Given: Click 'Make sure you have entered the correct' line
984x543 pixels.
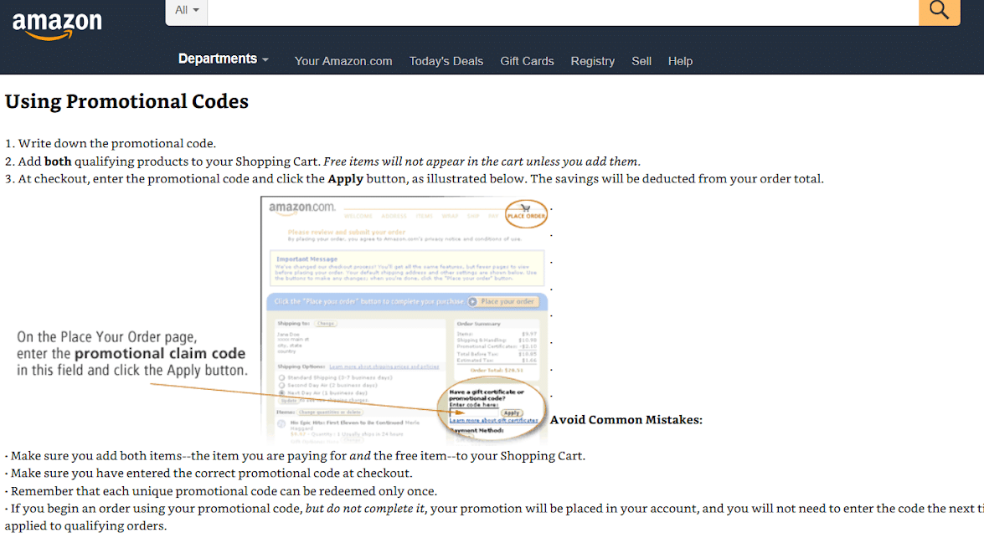Looking at the screenshot, I should pyautogui.click(x=209, y=474).
